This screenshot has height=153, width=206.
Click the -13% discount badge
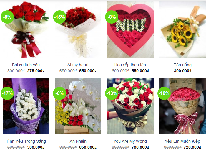click(x=112, y=93)
